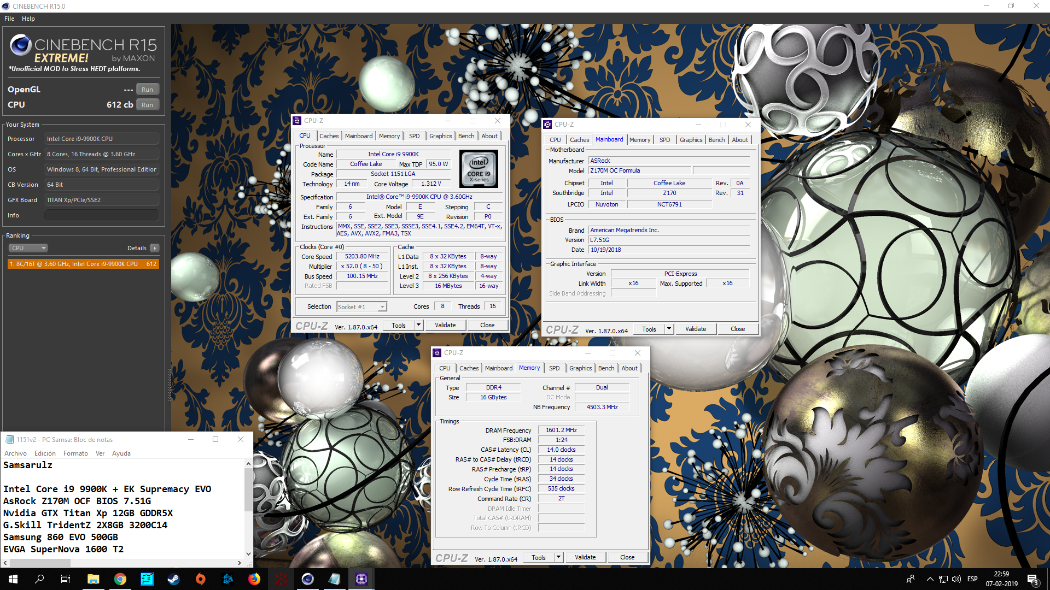
Task: Click Intel Core i9 logo in CPU-Z
Action: point(479,168)
